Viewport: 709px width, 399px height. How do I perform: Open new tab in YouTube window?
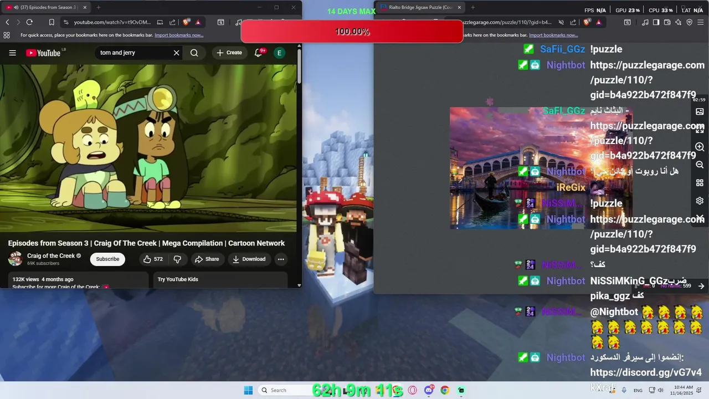(99, 7)
